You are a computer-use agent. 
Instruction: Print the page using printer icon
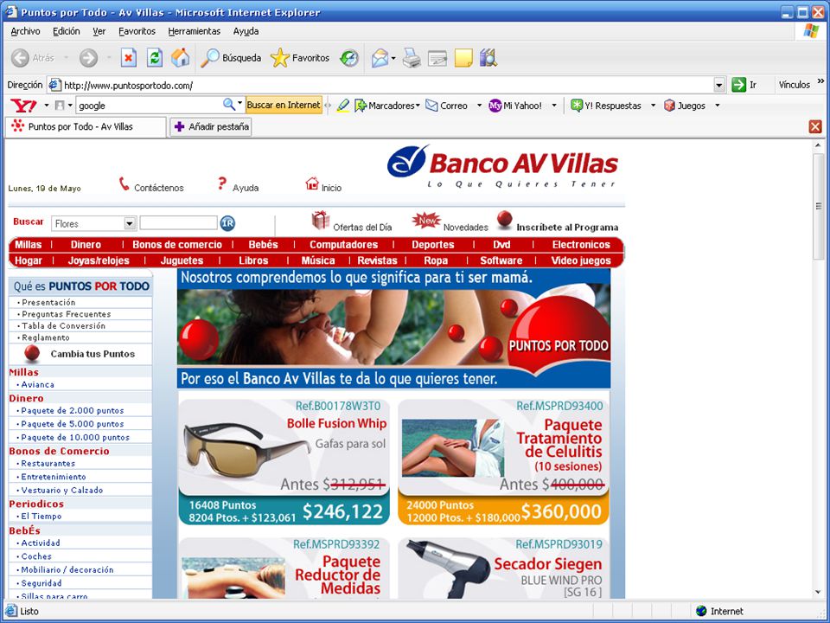(412, 58)
